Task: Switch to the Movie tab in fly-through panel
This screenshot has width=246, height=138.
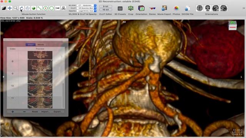Action: tap(41, 44)
